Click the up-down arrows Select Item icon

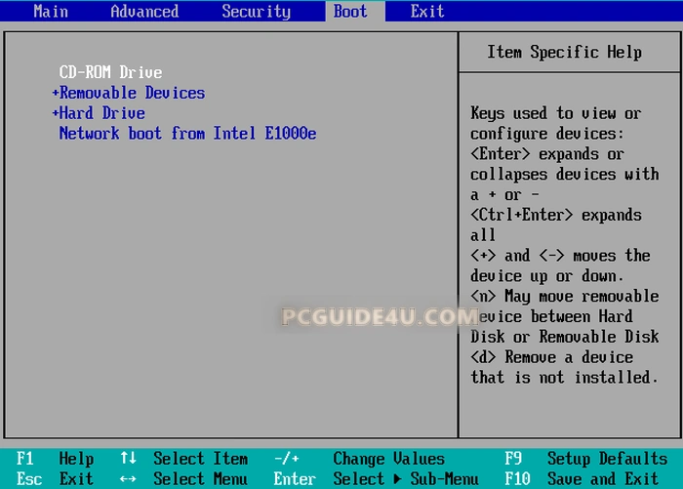128,459
